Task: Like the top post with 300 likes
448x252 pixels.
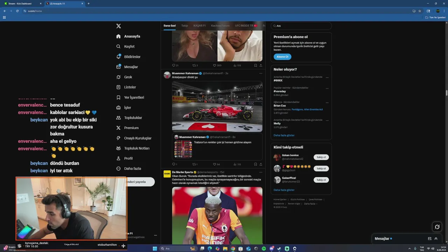Action: pos(217,65)
